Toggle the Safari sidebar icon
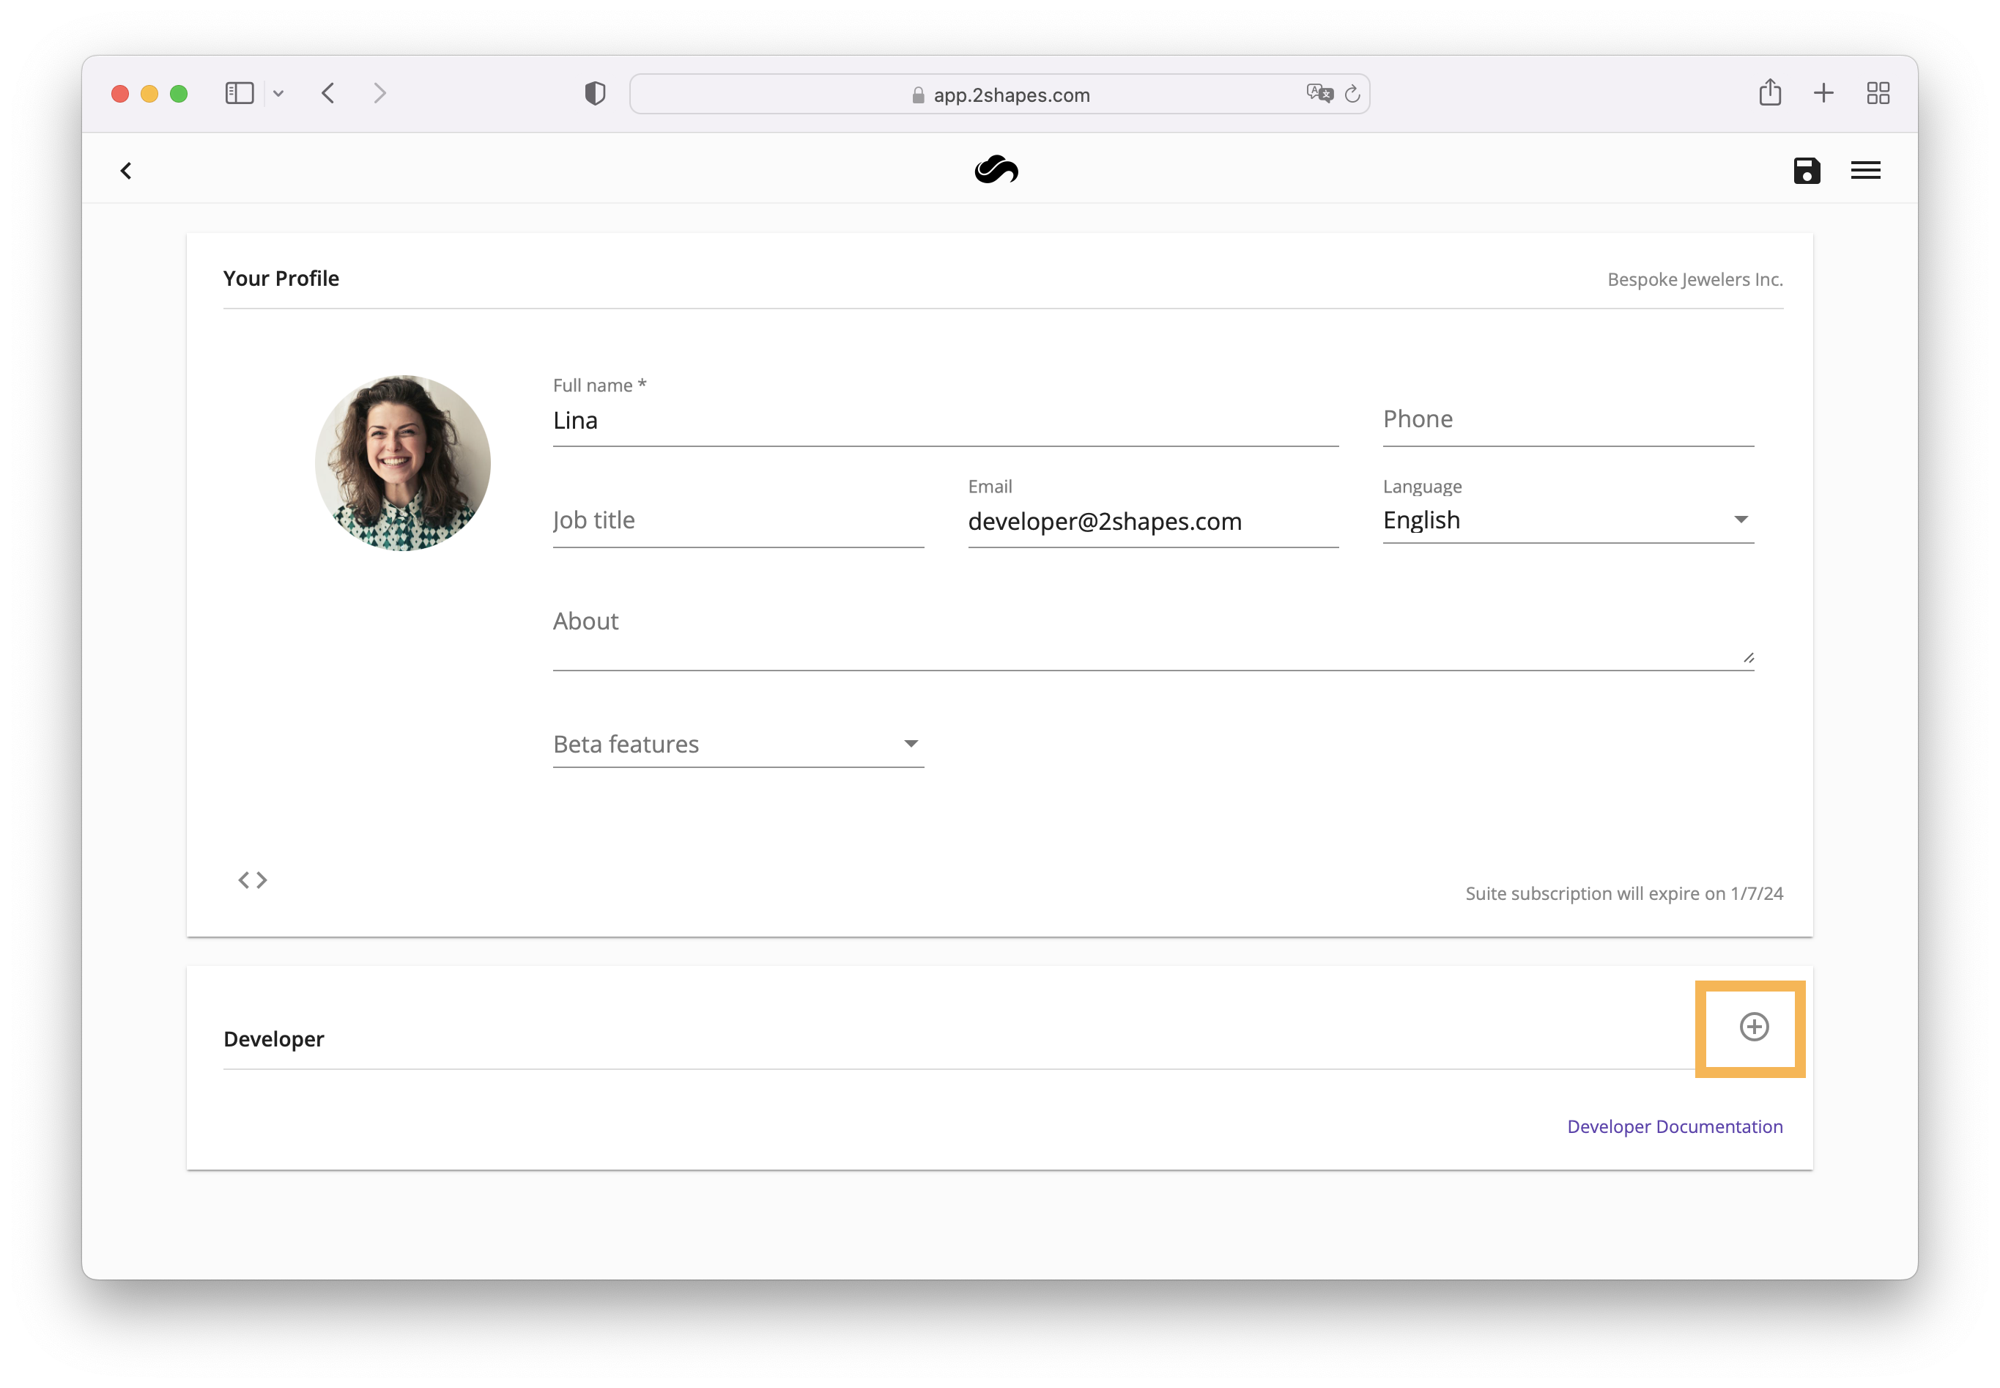The width and height of the screenshot is (2000, 1388). point(239,93)
